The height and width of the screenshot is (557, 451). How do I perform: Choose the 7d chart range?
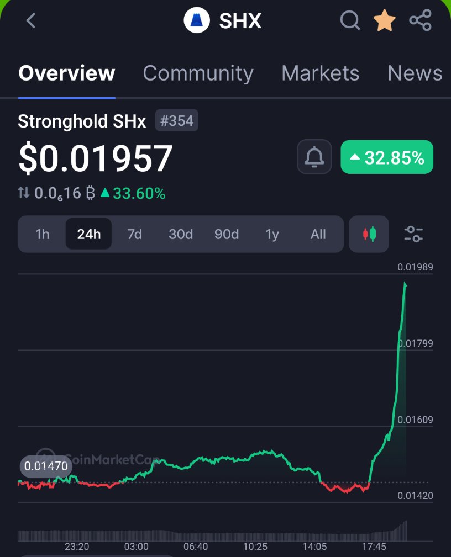pyautogui.click(x=134, y=234)
